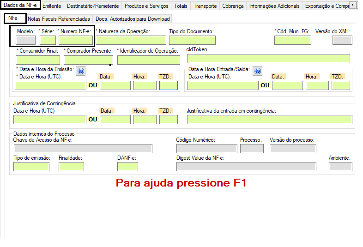This screenshot has height=247, width=363.
Task: Click the Tipo do Documento field
Action: tap(192, 40)
